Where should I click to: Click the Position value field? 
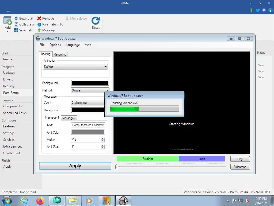point(86,139)
